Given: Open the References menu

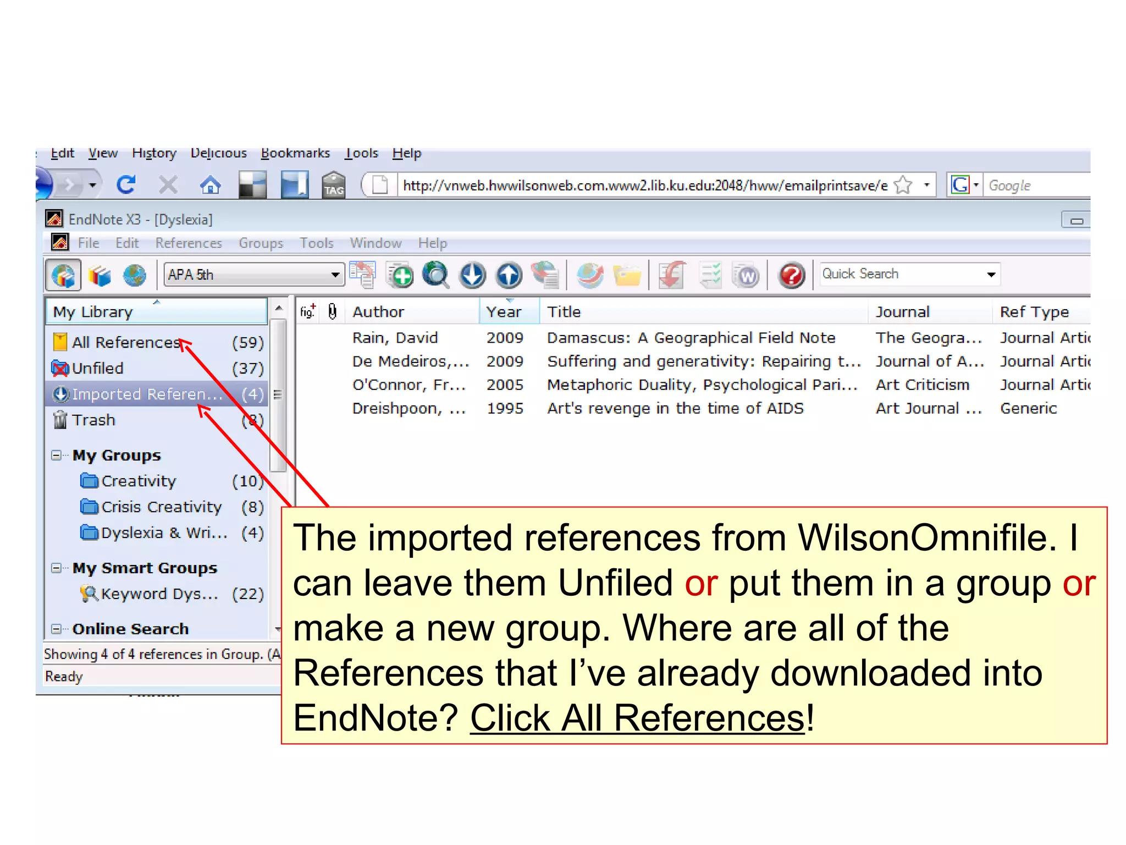Looking at the screenshot, I should tap(189, 243).
